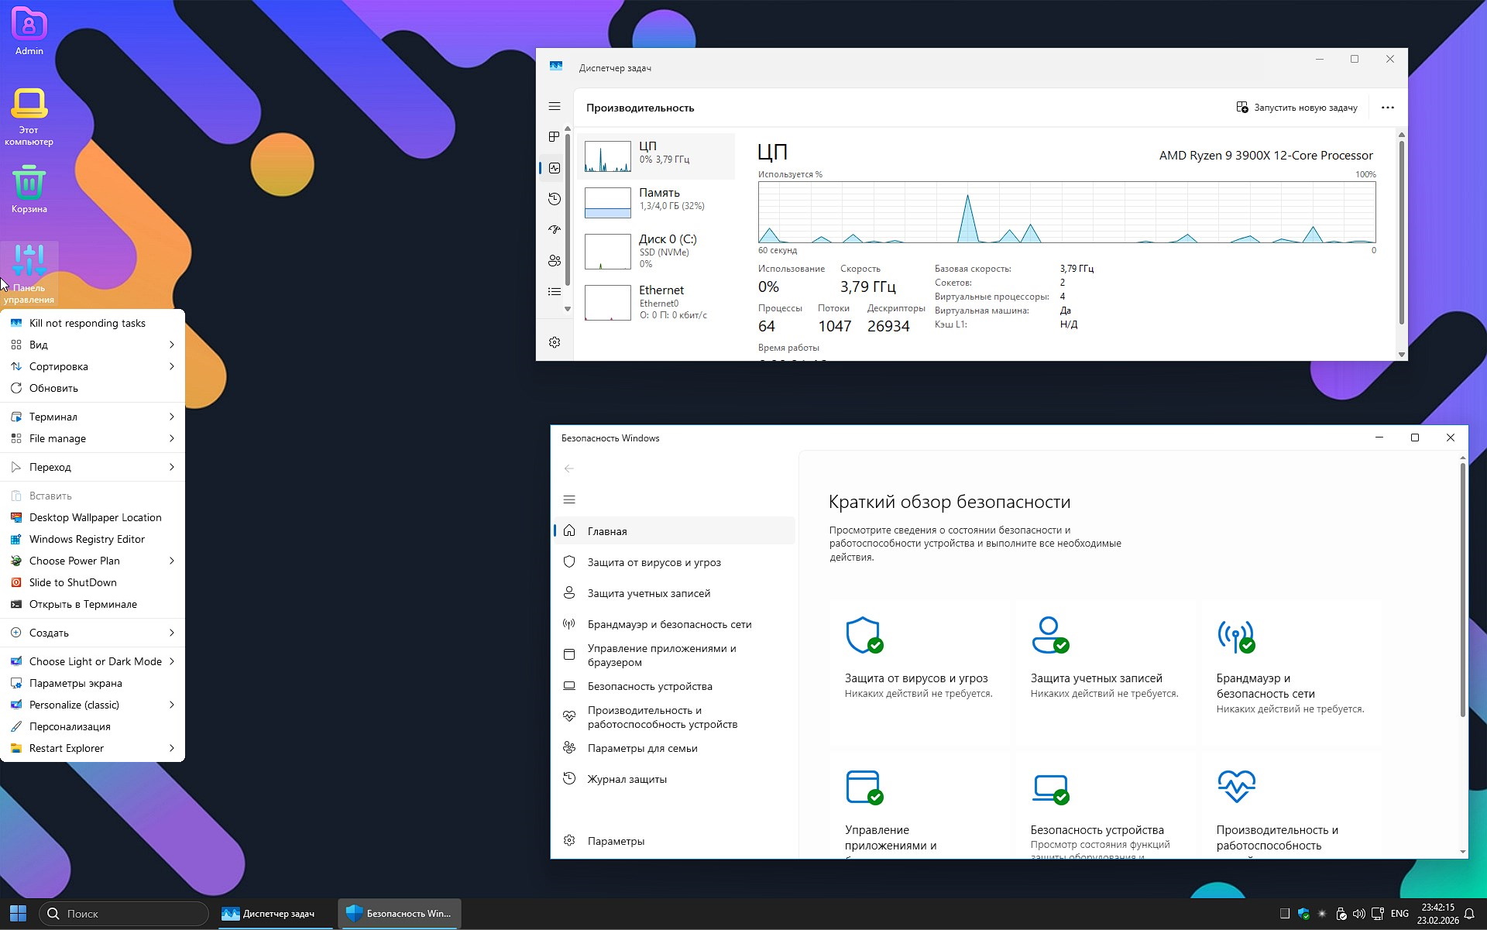Screen dimensions: 1487x930
Task: Open Task Manager settings gear
Action: click(554, 341)
